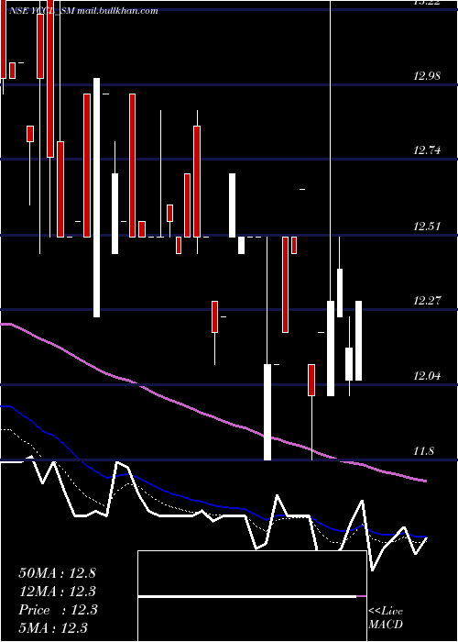Select the 11.8 price axis label
Viewport: 458px width, 642px height.
coord(423,451)
